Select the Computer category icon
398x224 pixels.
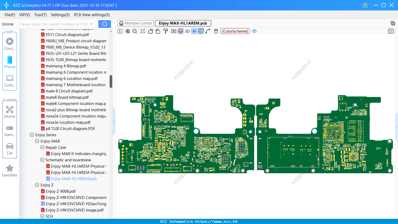tap(10, 81)
